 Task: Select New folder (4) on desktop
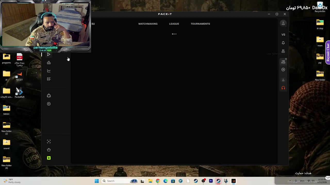(x=6, y=163)
